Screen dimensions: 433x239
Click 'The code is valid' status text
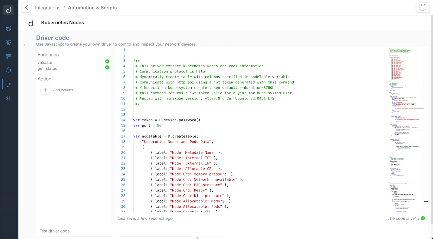(x=403, y=218)
